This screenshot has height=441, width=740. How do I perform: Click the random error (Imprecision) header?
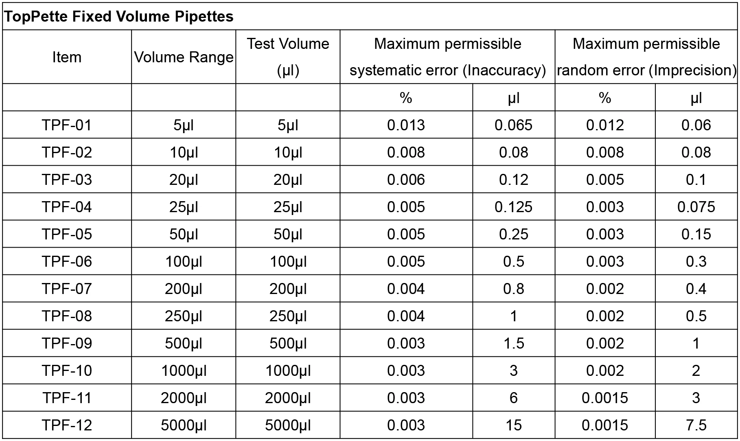click(x=646, y=57)
